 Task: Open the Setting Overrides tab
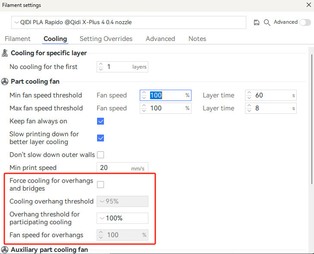(x=106, y=39)
